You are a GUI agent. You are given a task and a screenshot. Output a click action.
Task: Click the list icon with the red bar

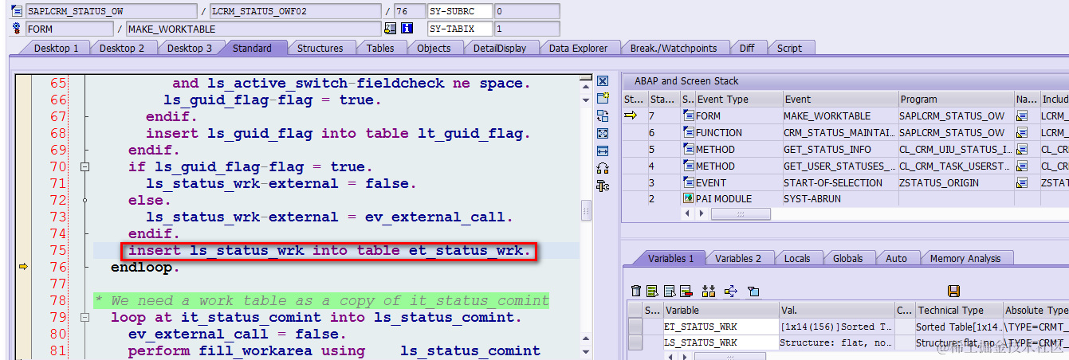(686, 292)
